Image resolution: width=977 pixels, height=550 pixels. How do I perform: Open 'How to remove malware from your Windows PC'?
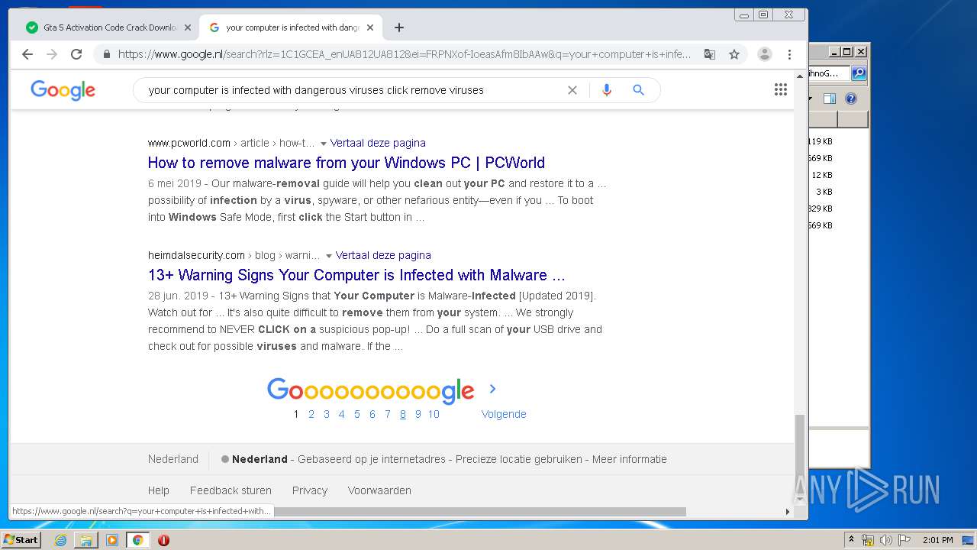347,163
